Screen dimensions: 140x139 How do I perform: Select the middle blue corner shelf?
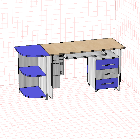(33, 71)
